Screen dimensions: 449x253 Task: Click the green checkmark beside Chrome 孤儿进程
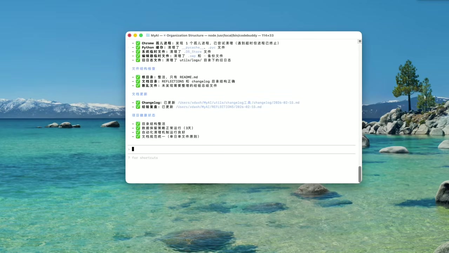(138, 43)
